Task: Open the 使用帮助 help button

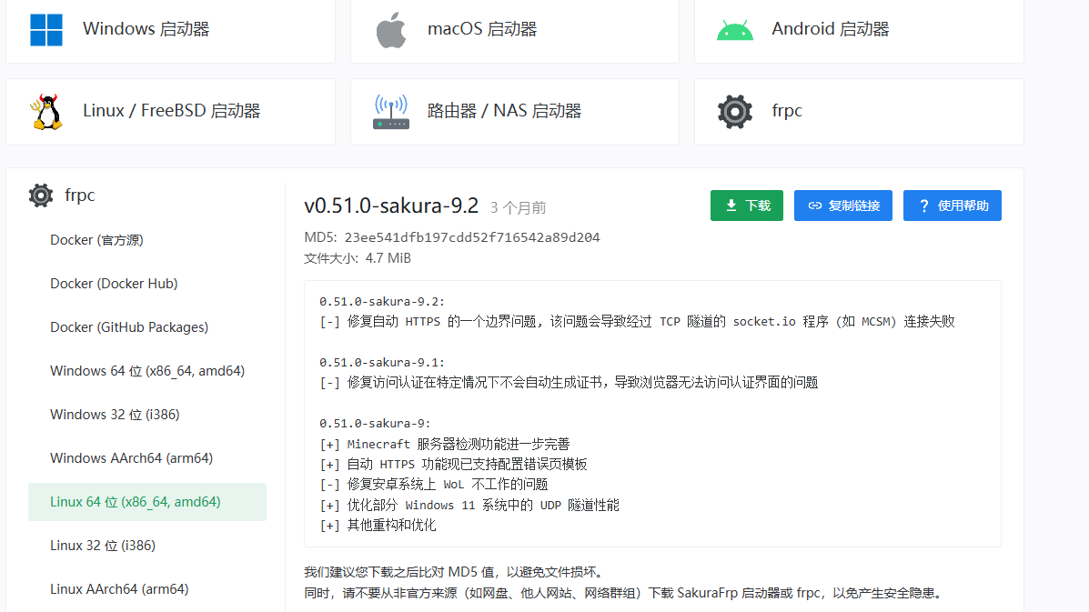Action: point(953,206)
